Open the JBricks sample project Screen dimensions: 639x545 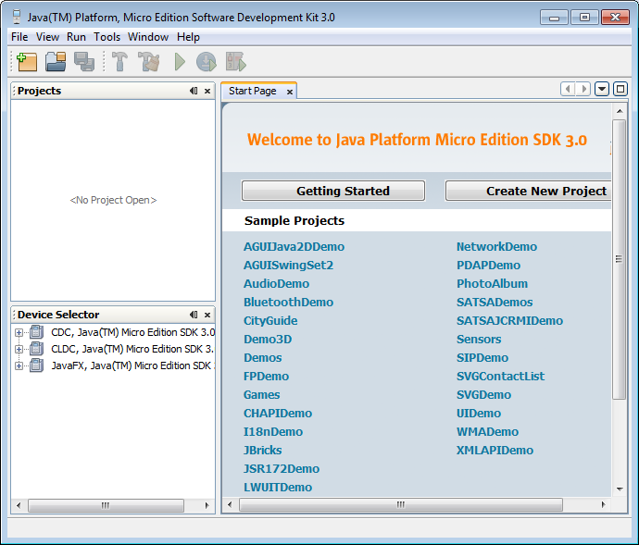[x=263, y=451]
